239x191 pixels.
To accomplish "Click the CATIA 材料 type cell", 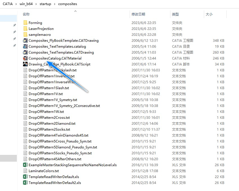I will click(x=181, y=59).
